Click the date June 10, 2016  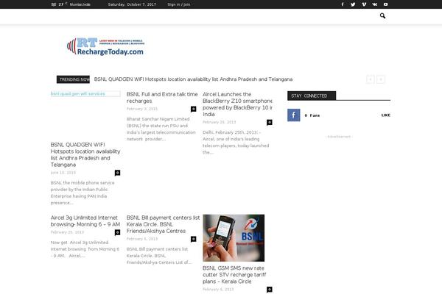pos(63,173)
